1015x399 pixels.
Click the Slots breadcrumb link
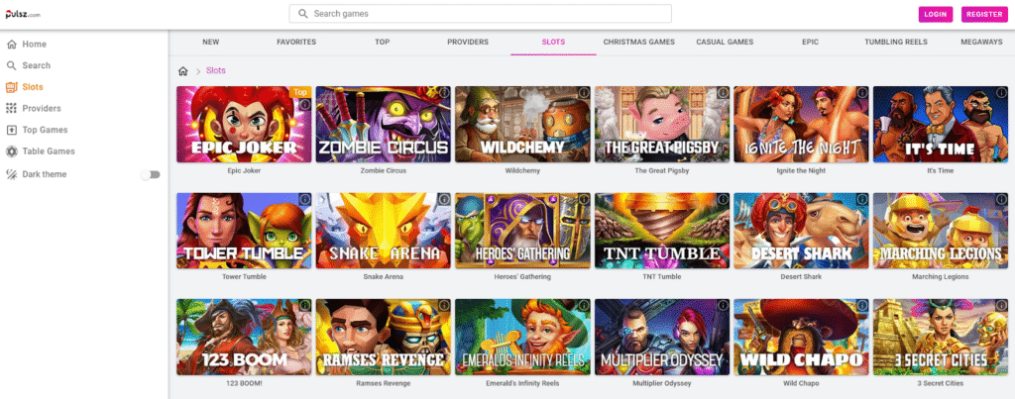(x=215, y=70)
